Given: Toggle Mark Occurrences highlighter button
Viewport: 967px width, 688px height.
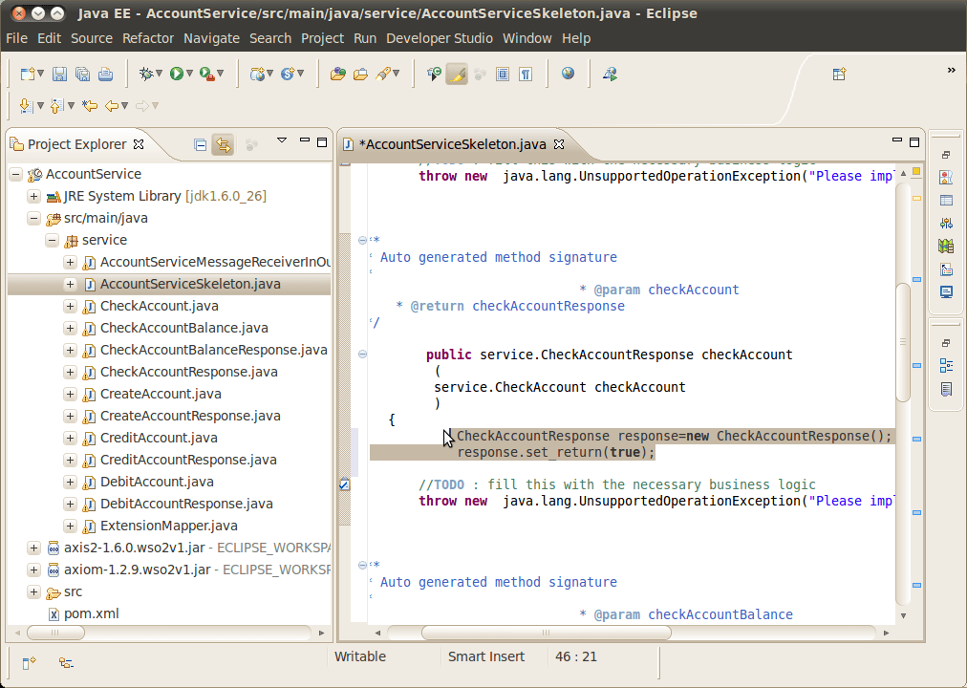Looking at the screenshot, I should (457, 74).
